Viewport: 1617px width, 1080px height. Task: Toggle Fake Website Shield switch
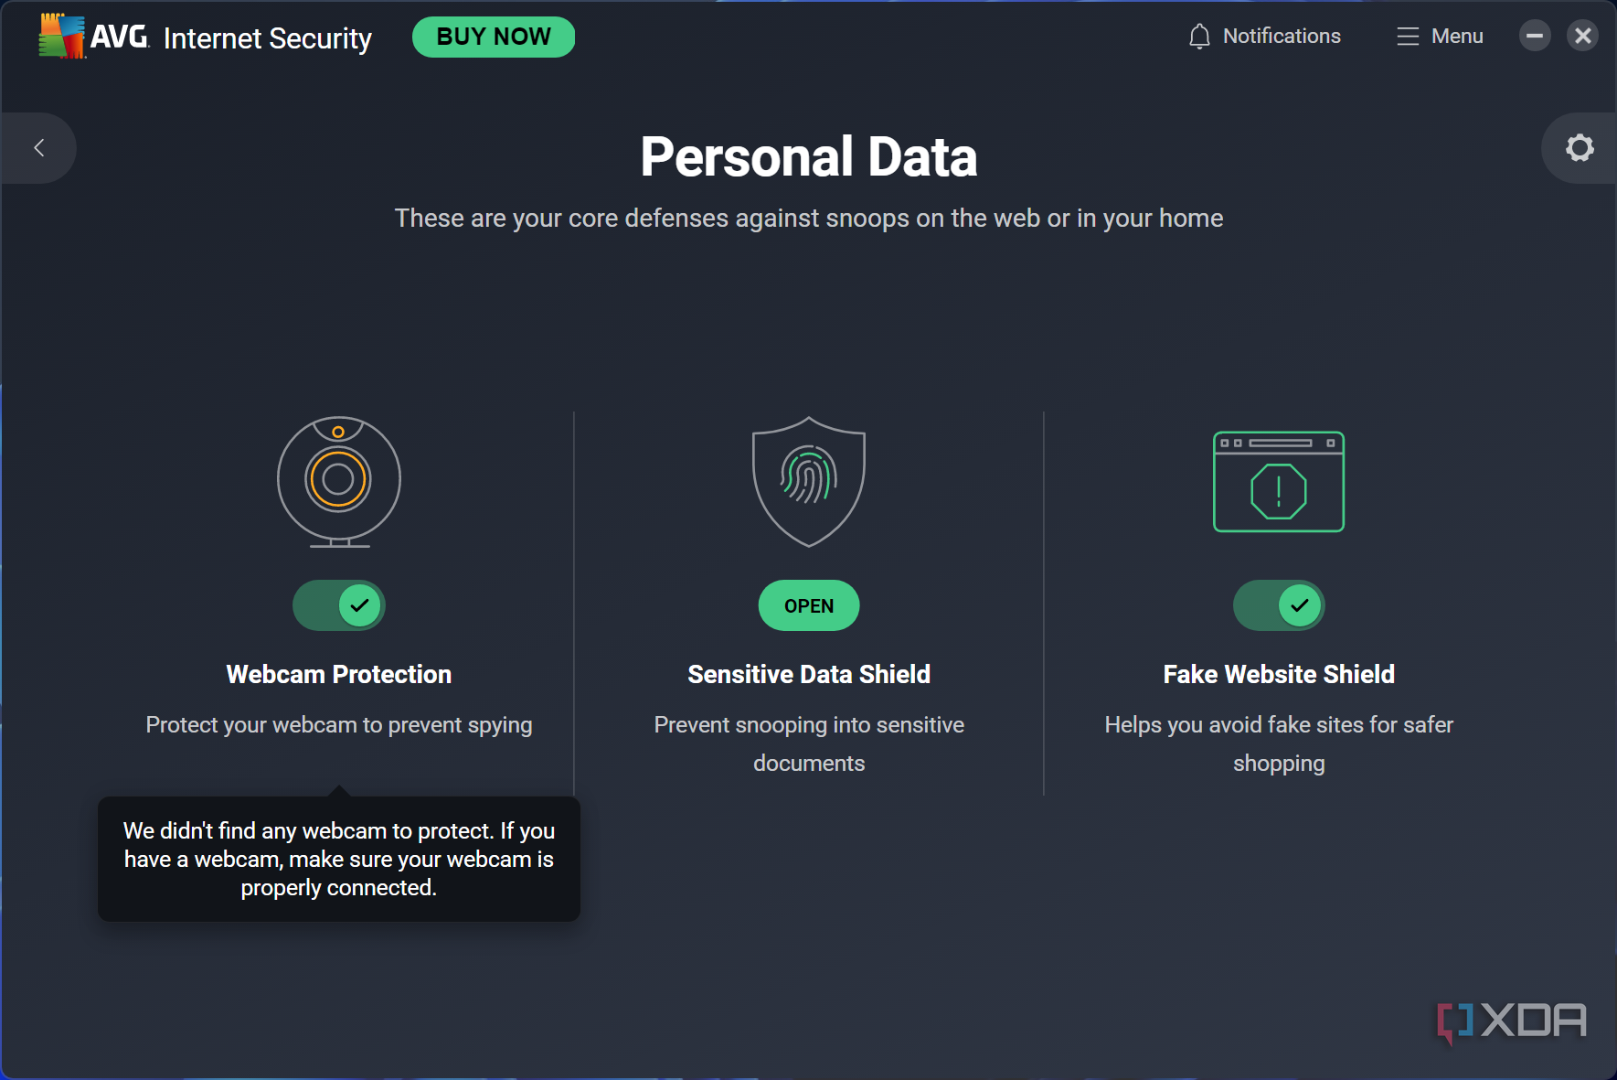[1279, 605]
